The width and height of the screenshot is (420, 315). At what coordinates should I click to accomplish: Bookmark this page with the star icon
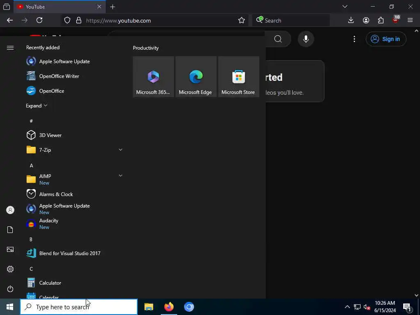(x=241, y=21)
